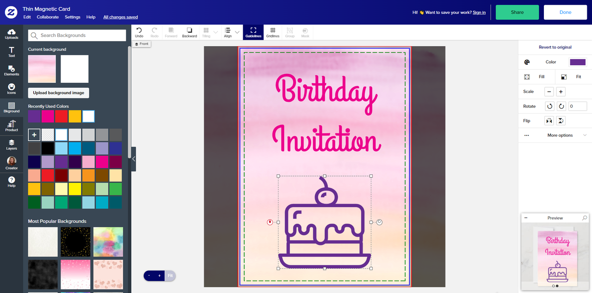Open the Help sidebar item
Image resolution: width=592 pixels, height=293 pixels.
coord(12,182)
